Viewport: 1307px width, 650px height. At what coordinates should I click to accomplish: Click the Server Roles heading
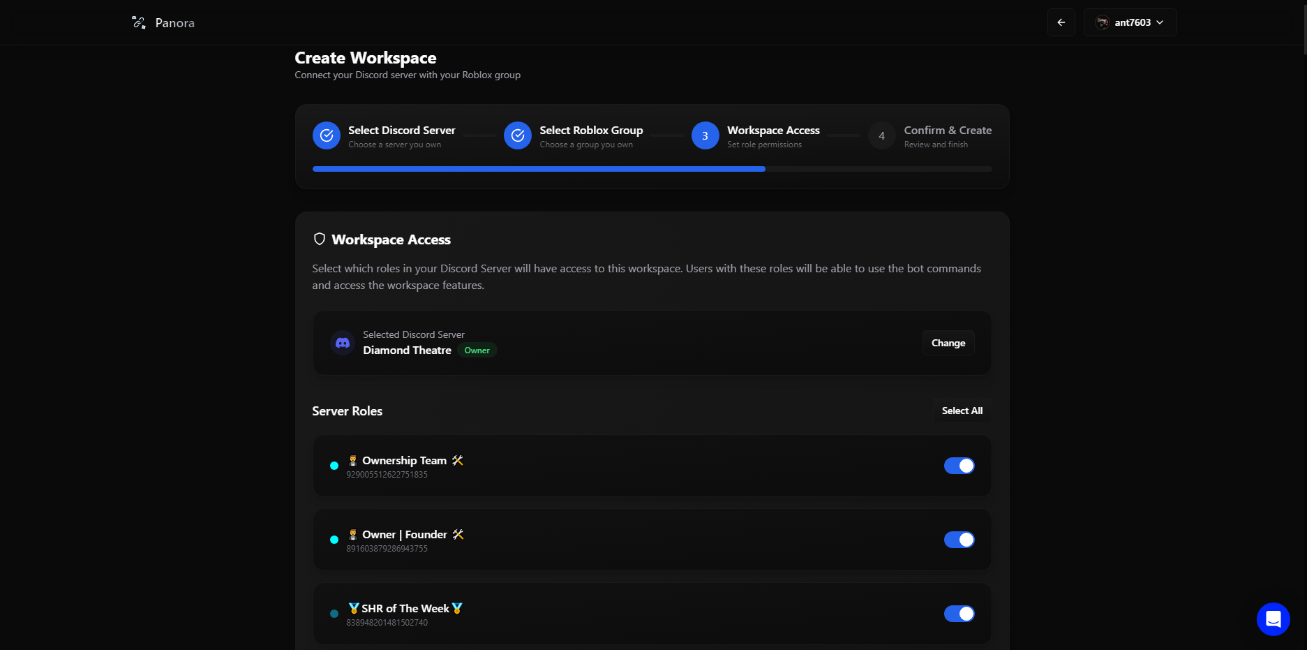(x=347, y=411)
